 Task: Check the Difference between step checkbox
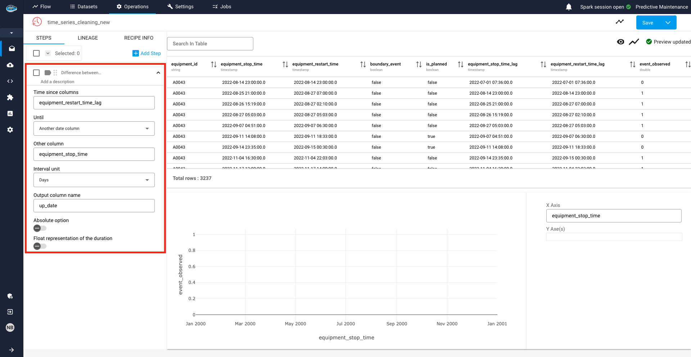click(x=36, y=72)
